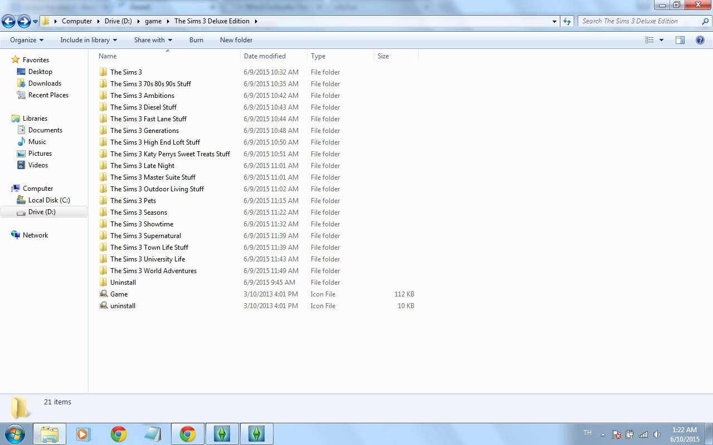Open the Organize menu
713x445 pixels.
27,40
